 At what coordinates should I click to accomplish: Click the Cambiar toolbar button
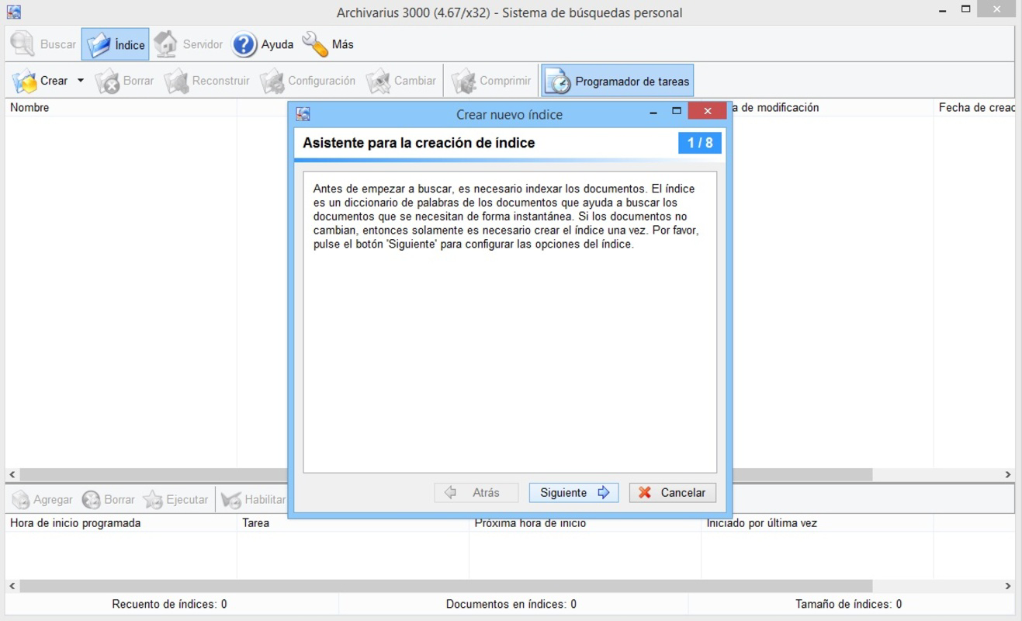point(400,81)
